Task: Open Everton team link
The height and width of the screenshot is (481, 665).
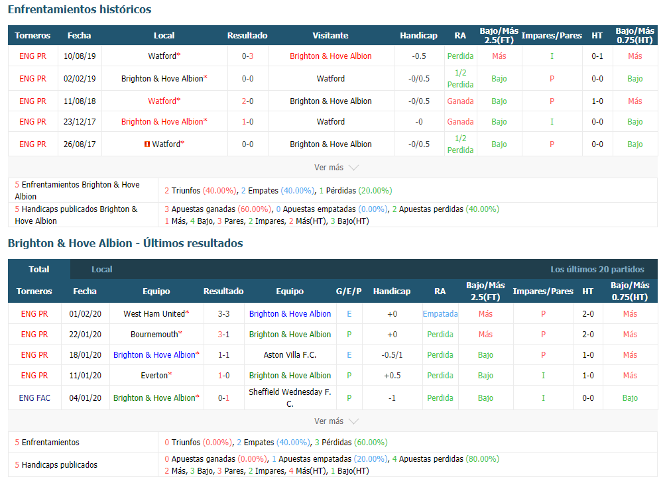Action: (x=156, y=375)
